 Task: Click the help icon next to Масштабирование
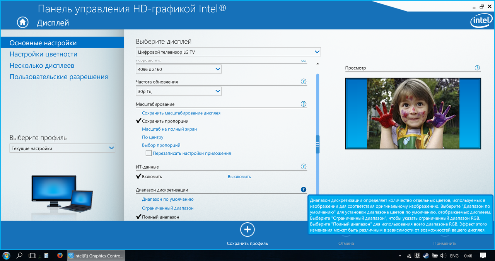pos(304,104)
